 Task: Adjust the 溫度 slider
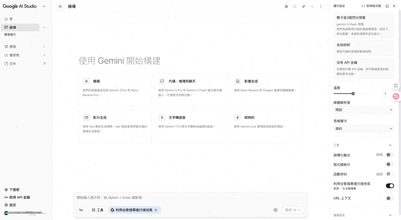[x=353, y=93]
